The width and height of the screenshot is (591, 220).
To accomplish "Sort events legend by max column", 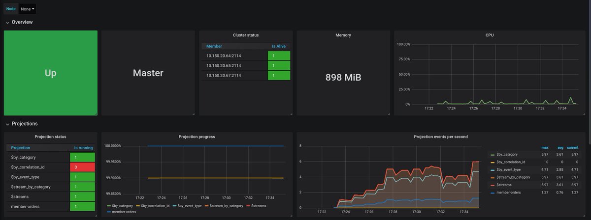I will point(545,147).
